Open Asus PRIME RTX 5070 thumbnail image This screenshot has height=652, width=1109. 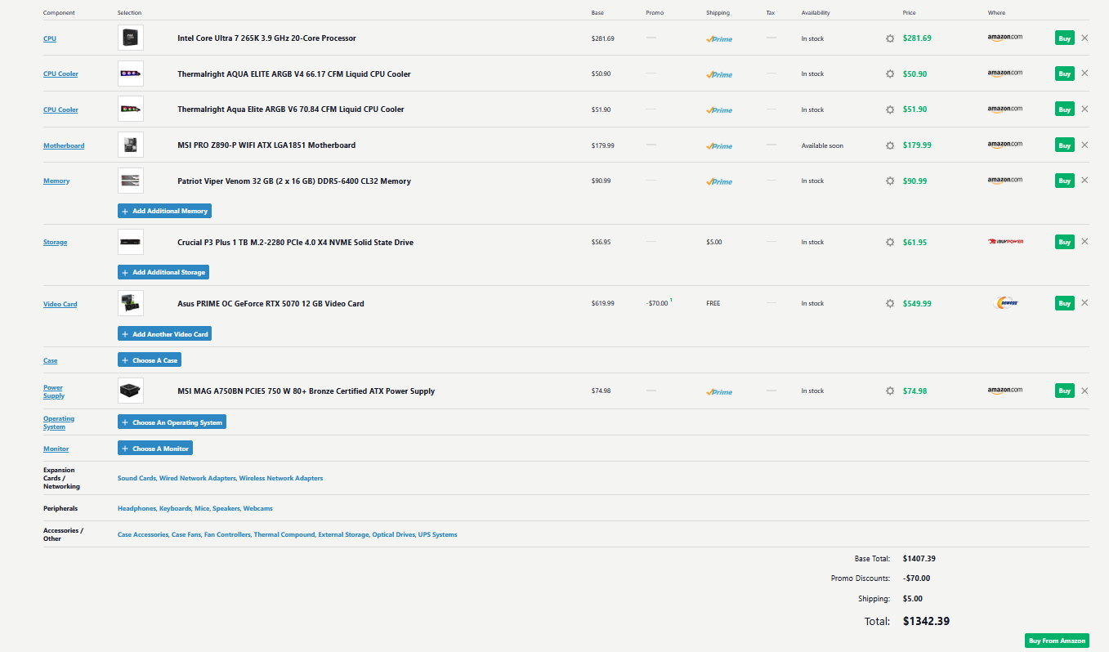[131, 303]
